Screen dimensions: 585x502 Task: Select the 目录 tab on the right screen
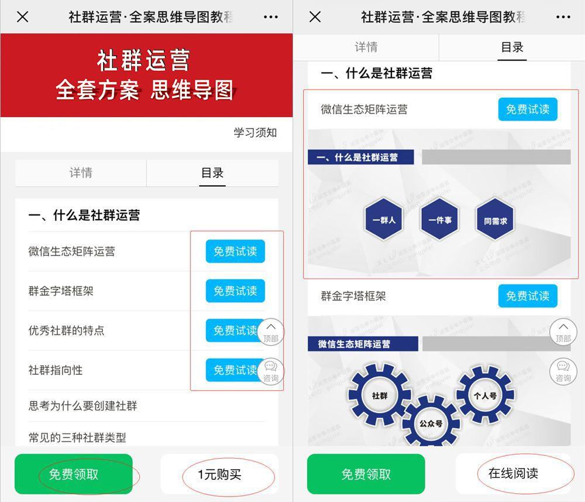tap(512, 47)
